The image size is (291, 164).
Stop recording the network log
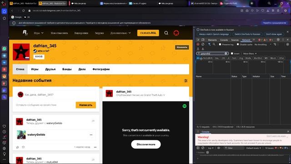(198, 45)
